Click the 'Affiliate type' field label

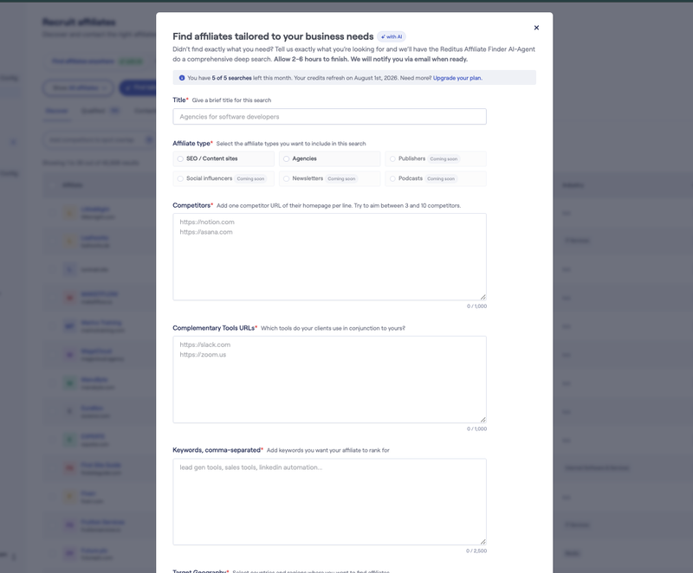(192, 144)
